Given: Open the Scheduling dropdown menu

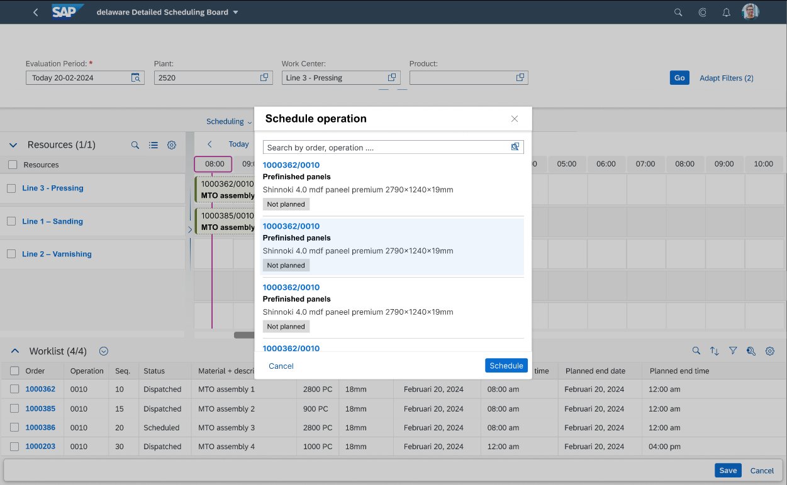Looking at the screenshot, I should (229, 121).
